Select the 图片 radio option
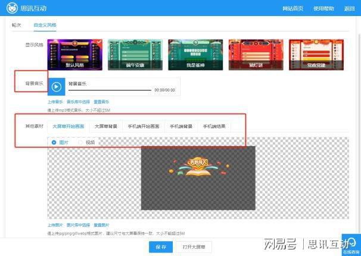The image size is (361, 256). 54,143
